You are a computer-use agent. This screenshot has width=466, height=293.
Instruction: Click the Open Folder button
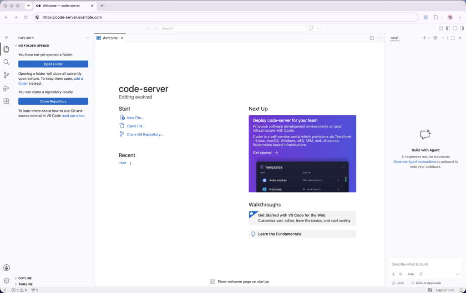(53, 64)
